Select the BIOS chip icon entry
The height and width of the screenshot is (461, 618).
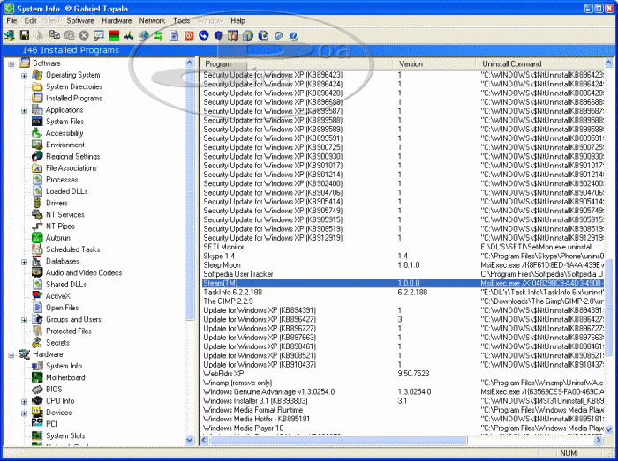(37, 389)
